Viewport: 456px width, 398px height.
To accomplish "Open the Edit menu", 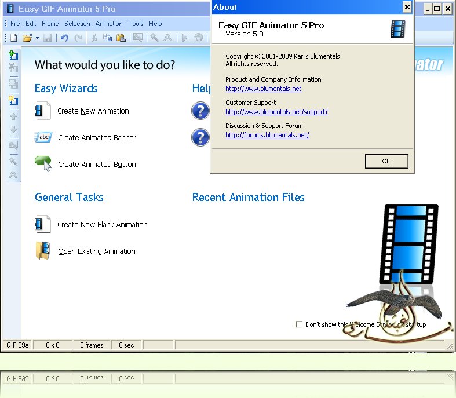I will (x=31, y=24).
